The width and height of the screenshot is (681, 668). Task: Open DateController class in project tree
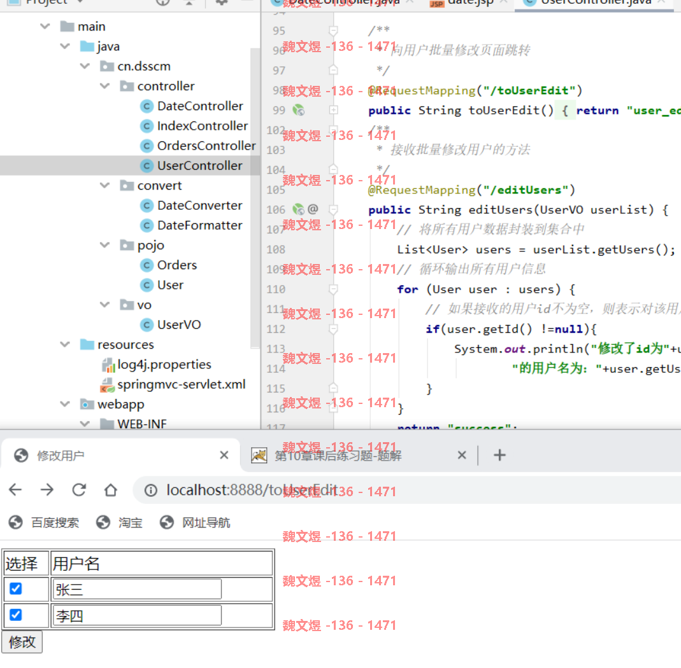point(199,106)
